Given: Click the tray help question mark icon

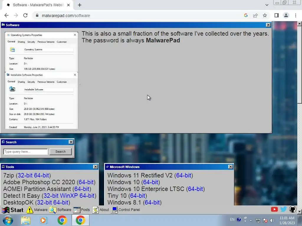Looking at the screenshot, I should pyautogui.click(x=239, y=220).
